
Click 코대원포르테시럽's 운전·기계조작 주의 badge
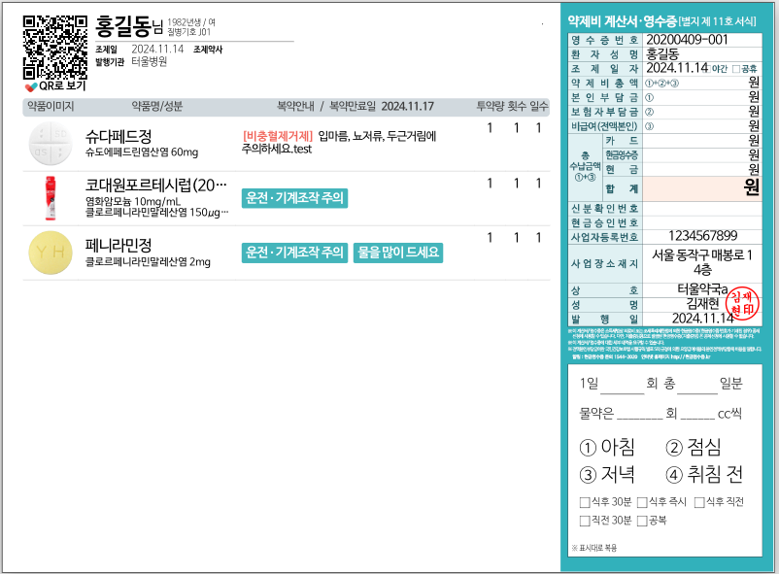coord(294,198)
